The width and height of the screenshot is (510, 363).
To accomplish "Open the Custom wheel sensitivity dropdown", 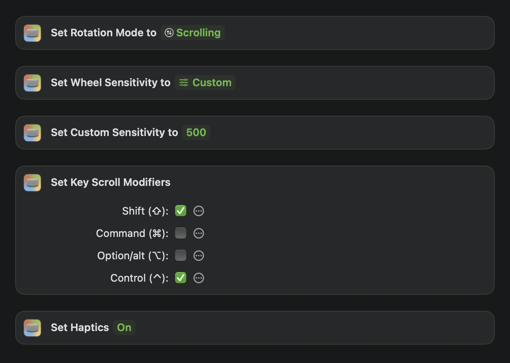I will (205, 83).
